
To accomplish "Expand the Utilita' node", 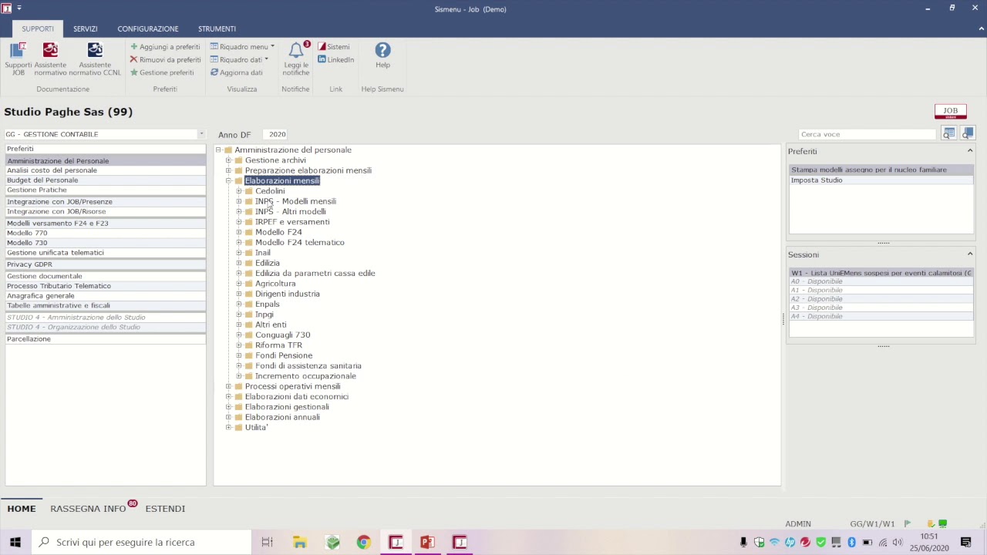I will coord(228,427).
